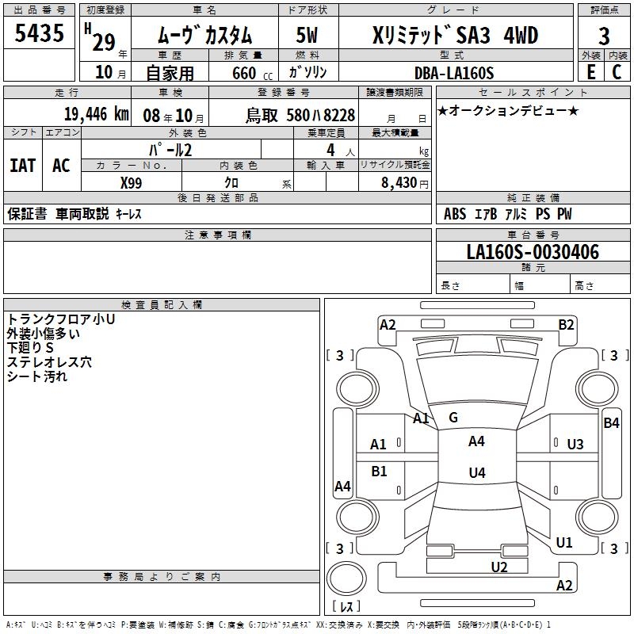Image resolution: width=634 pixels, height=634 pixels.
Task: Click the U4 roof dent mark
Action: point(476,473)
